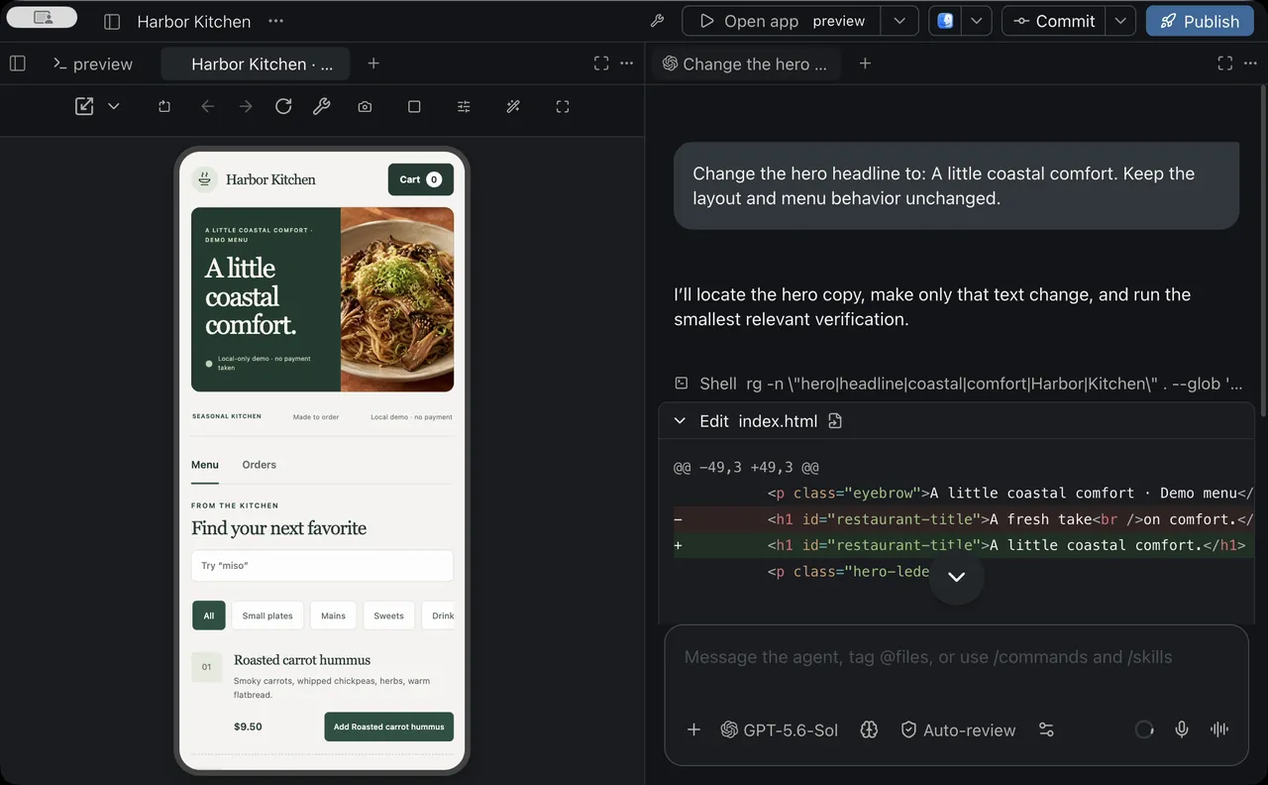1268x785 pixels.
Task: Open preview adjustment sliders icon
Action: (x=464, y=106)
